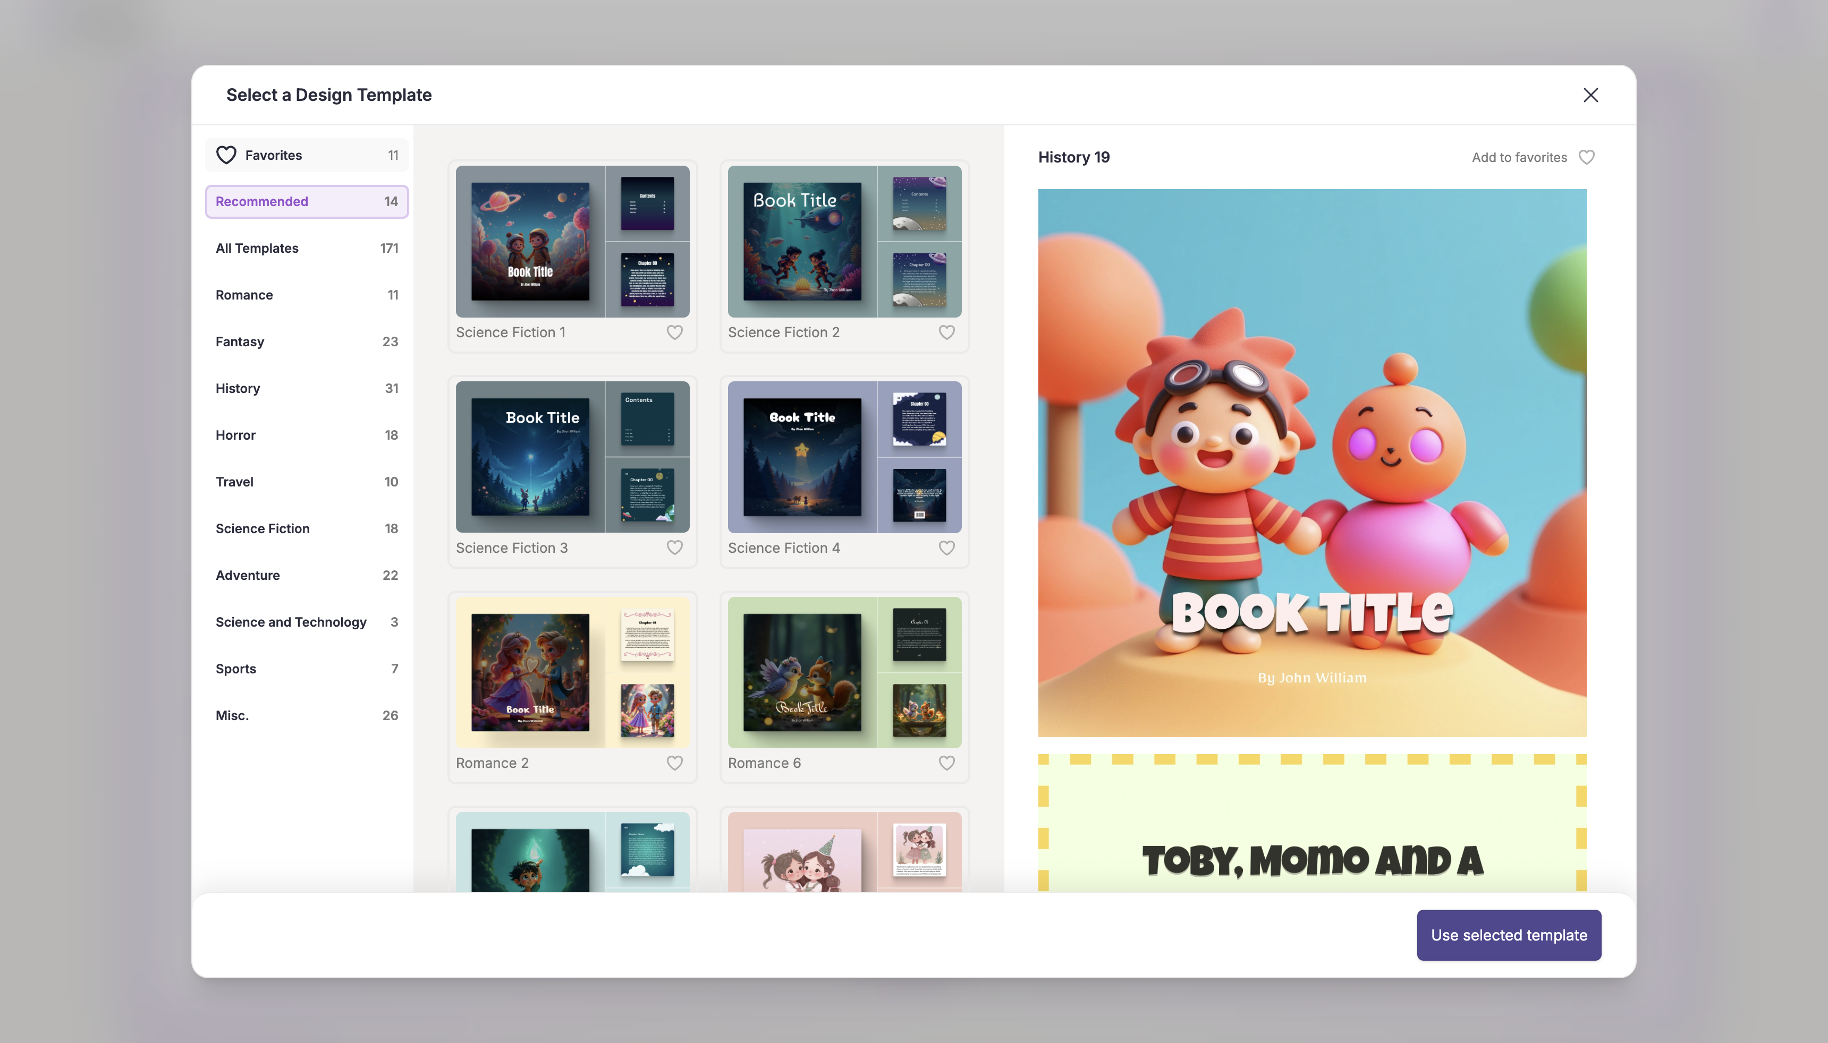The width and height of the screenshot is (1828, 1043).
Task: Select the Recommended category
Action: pyautogui.click(x=307, y=202)
